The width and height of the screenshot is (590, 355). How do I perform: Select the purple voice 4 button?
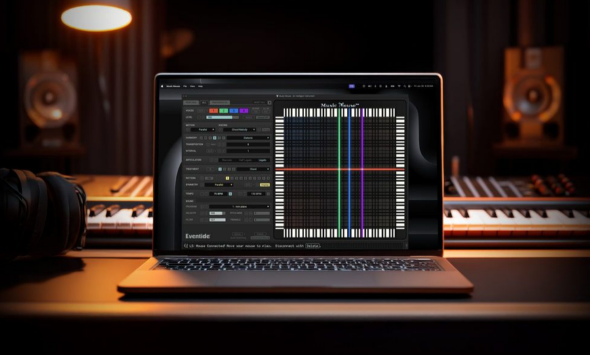244,111
